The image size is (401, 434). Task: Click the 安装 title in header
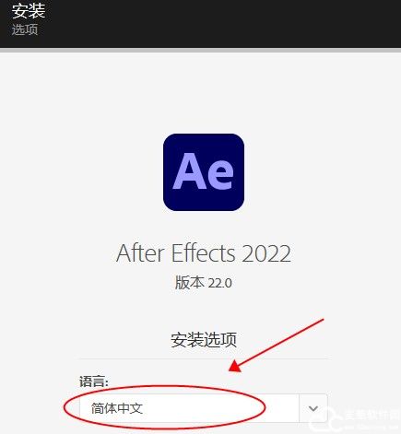click(29, 11)
